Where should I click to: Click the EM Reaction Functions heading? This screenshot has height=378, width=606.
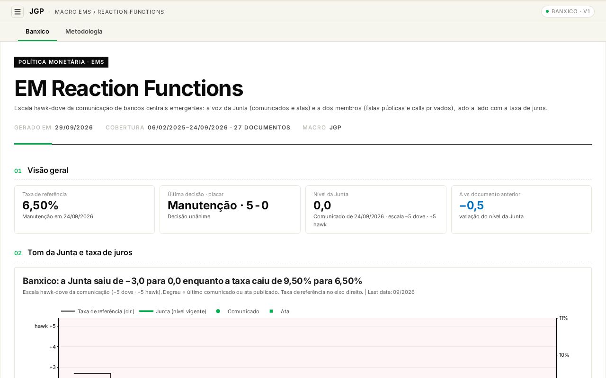tap(129, 88)
